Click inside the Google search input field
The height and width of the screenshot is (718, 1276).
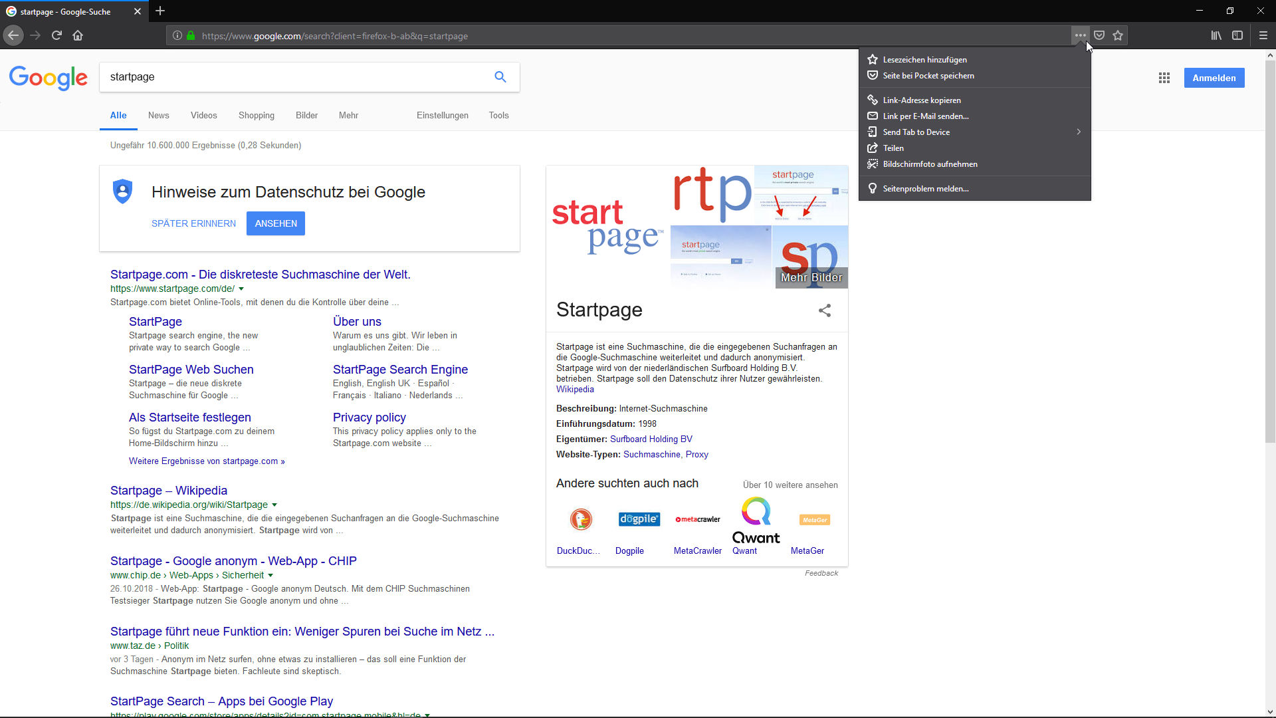[x=292, y=77]
